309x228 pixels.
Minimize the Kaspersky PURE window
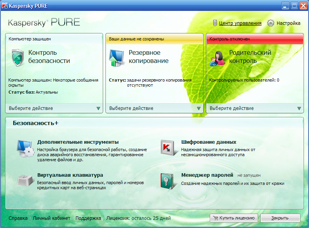tap(285, 6)
